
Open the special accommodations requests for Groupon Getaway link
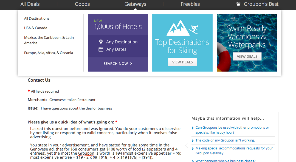click(234, 151)
